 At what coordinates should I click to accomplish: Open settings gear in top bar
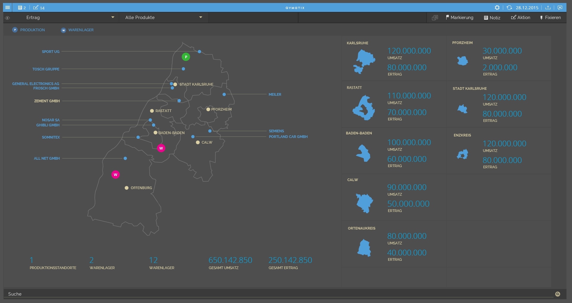pyautogui.click(x=497, y=8)
